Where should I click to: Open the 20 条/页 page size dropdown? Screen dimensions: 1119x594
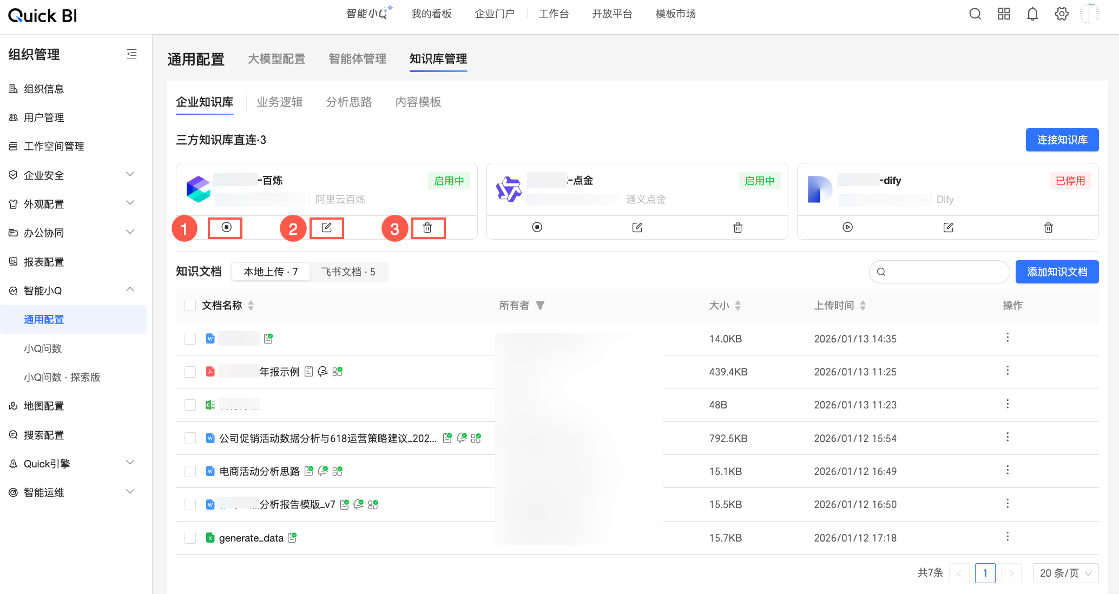1065,573
